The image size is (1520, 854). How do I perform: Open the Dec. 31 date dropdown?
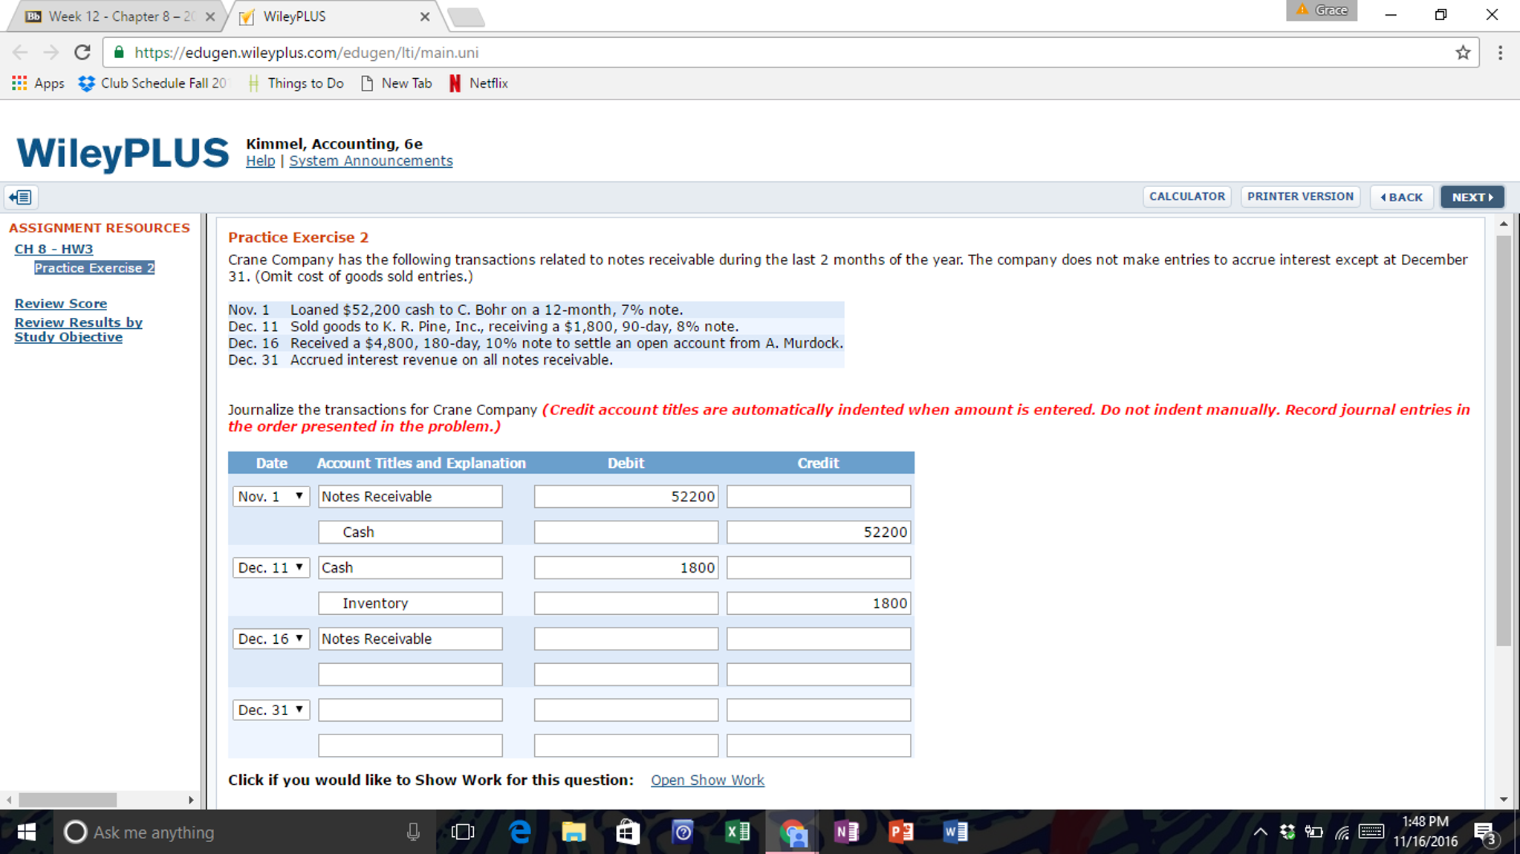tap(271, 710)
